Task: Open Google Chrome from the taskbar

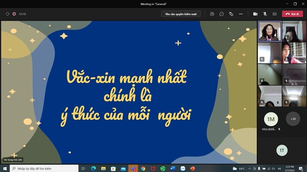Action: (x=143, y=168)
